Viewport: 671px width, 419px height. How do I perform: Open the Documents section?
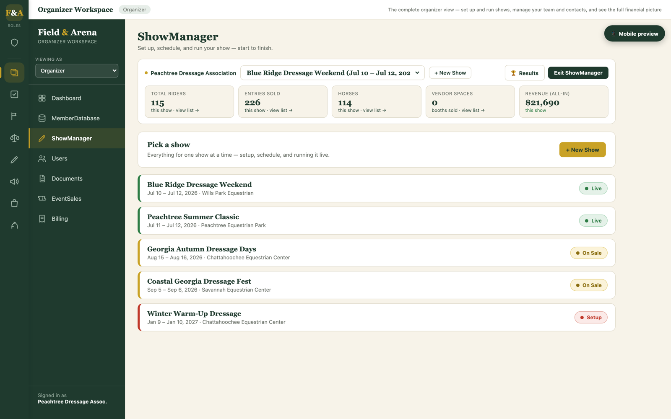(x=77, y=178)
